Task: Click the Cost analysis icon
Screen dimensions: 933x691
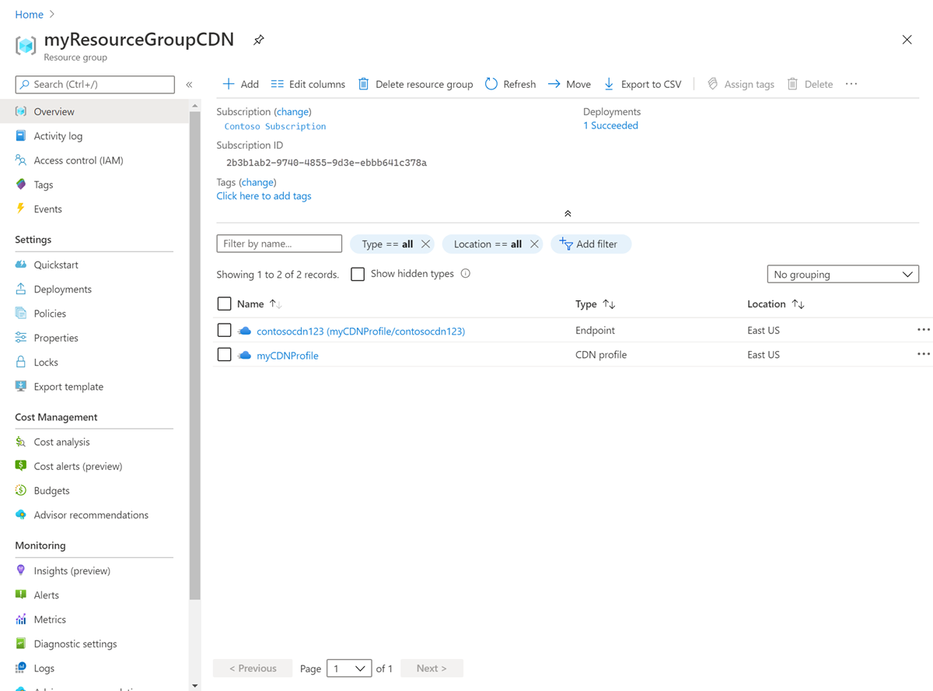Action: [21, 442]
